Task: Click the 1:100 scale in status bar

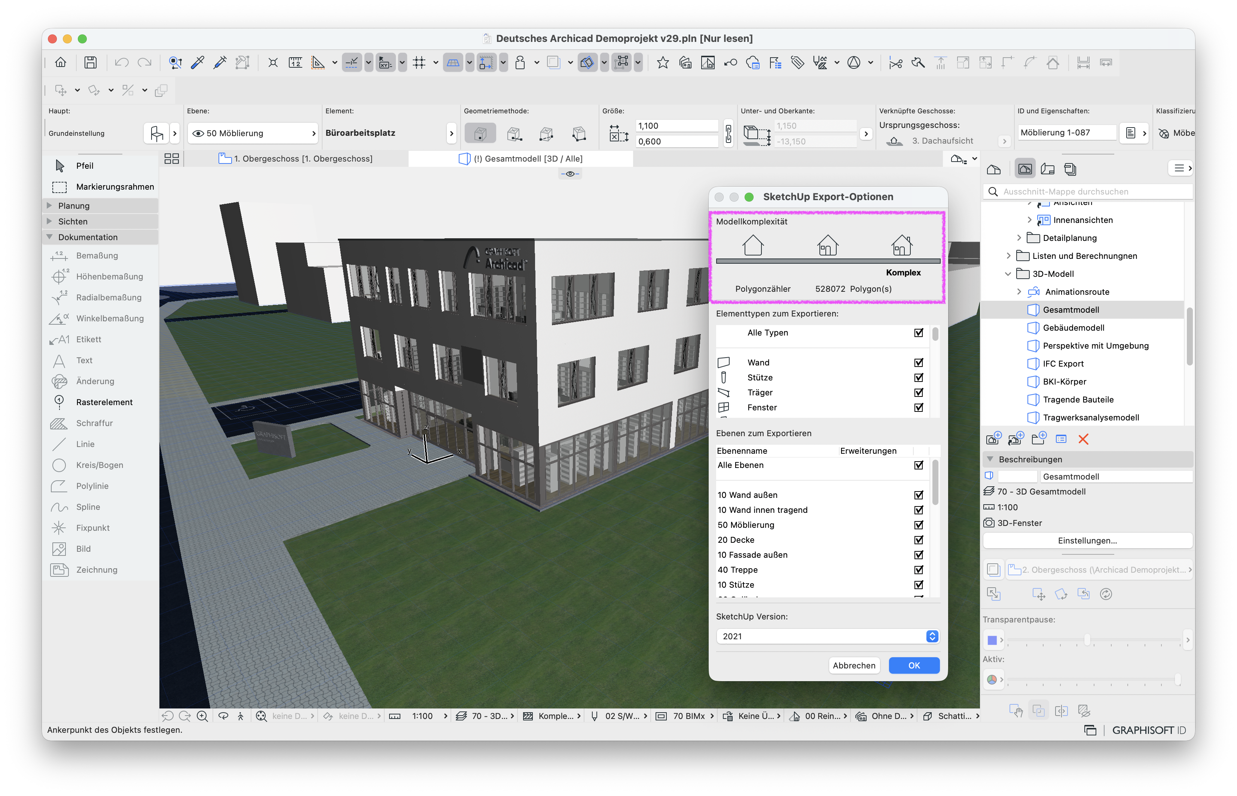Action: pos(422,716)
